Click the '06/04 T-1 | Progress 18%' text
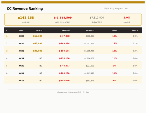This screenshot has height=113, width=146. pyautogui.click(x=116, y=8)
